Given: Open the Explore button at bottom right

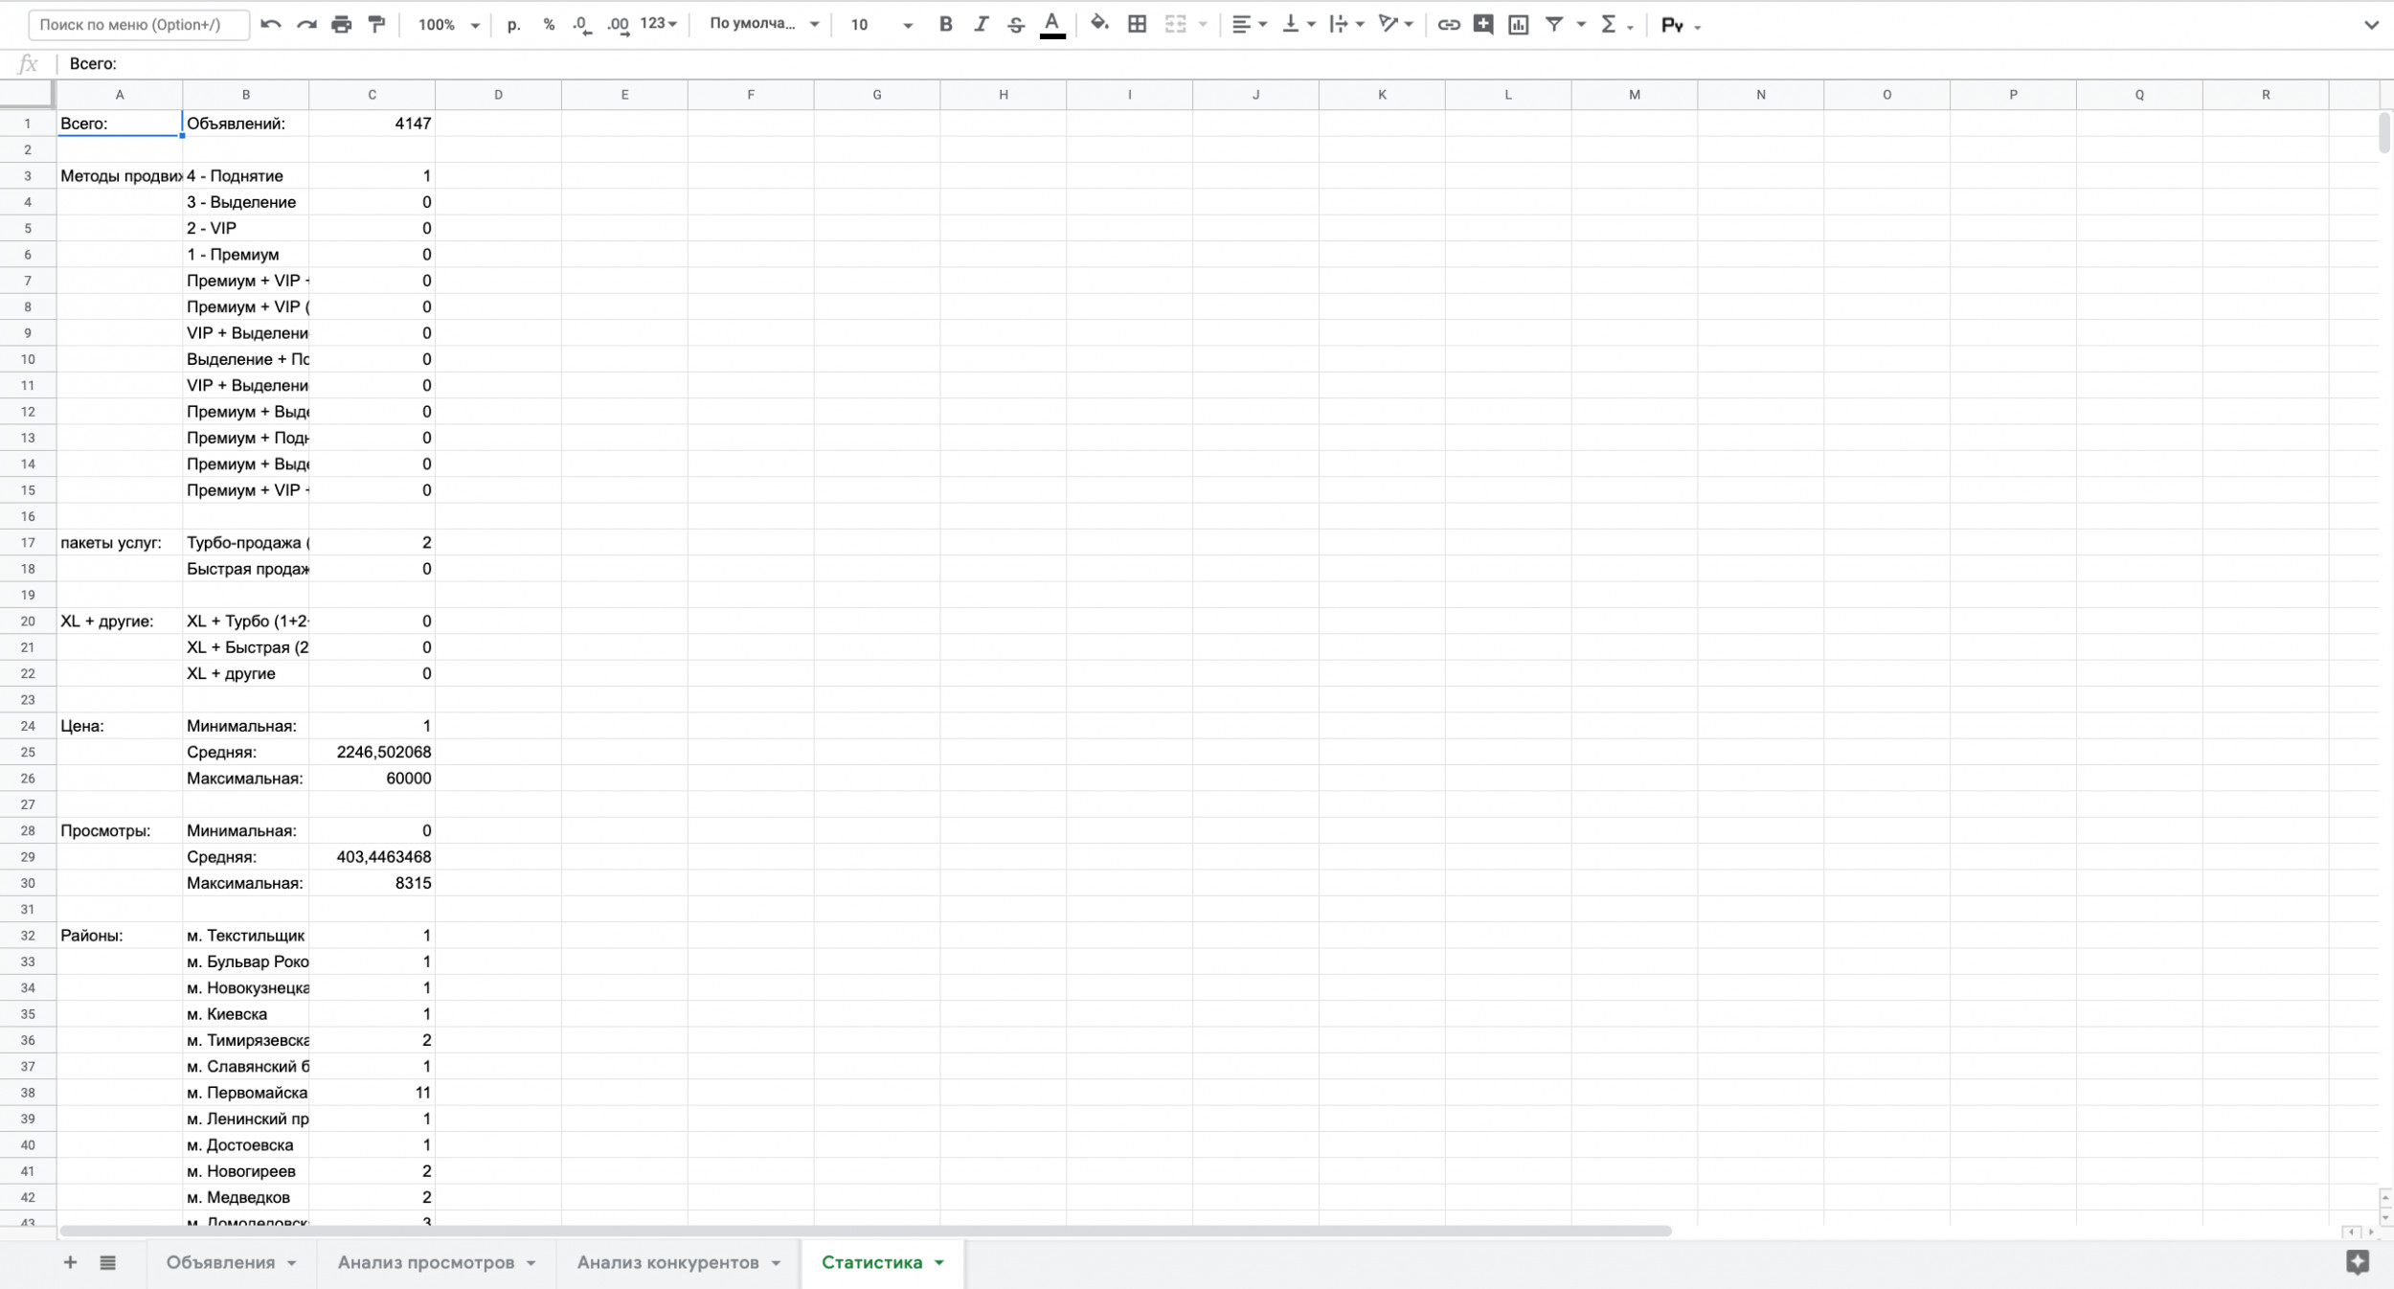Looking at the screenshot, I should click(2358, 1262).
